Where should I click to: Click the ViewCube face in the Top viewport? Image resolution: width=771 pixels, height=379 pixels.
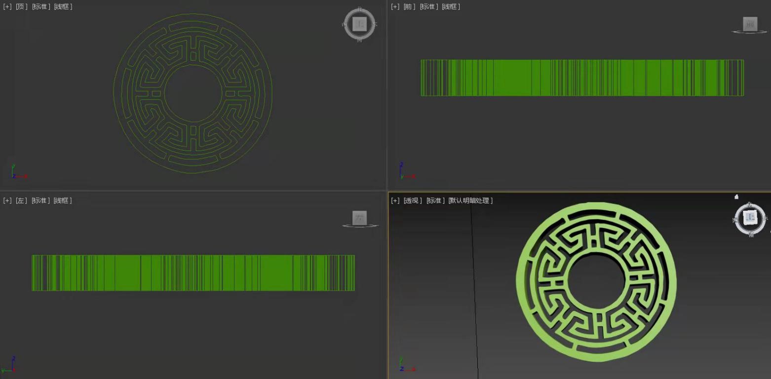click(x=360, y=24)
